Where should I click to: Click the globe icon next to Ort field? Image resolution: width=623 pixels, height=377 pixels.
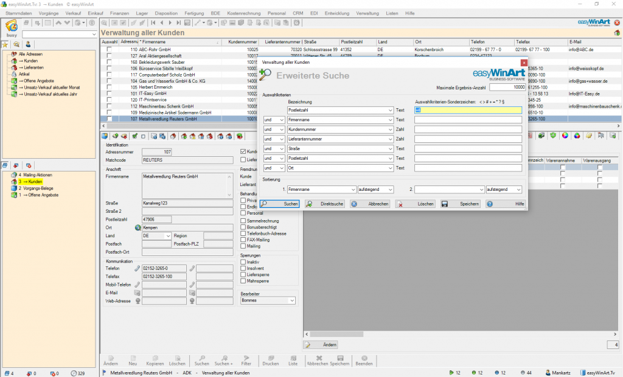(138, 227)
